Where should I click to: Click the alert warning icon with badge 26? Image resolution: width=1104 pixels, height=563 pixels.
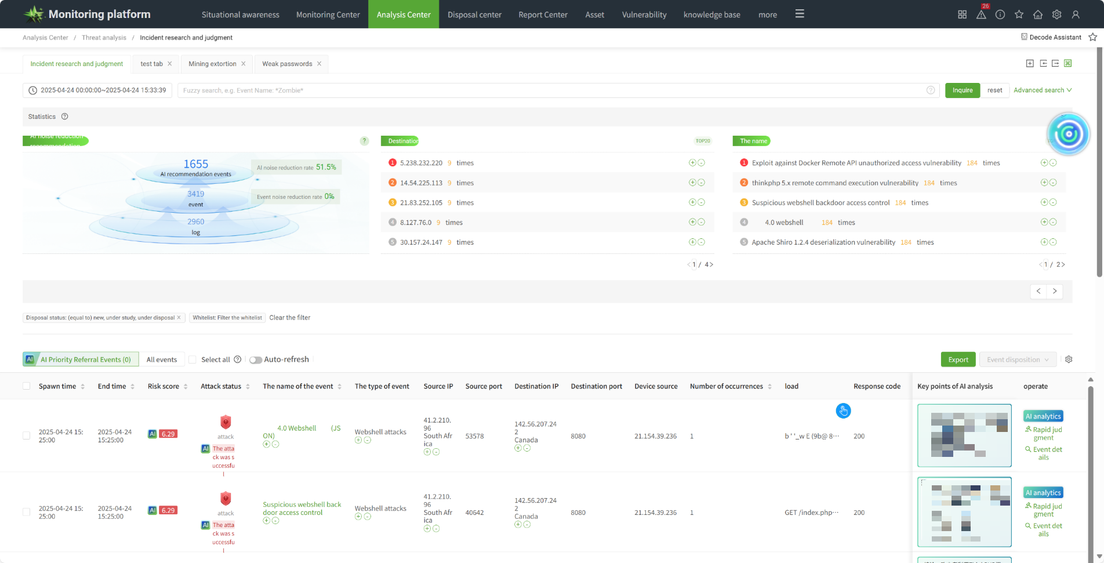point(981,14)
